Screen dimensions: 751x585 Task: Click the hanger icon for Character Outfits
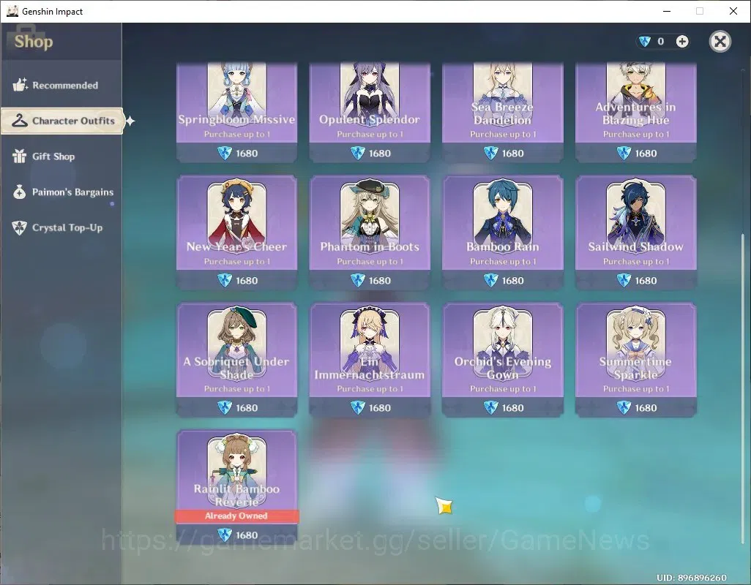[x=20, y=121]
